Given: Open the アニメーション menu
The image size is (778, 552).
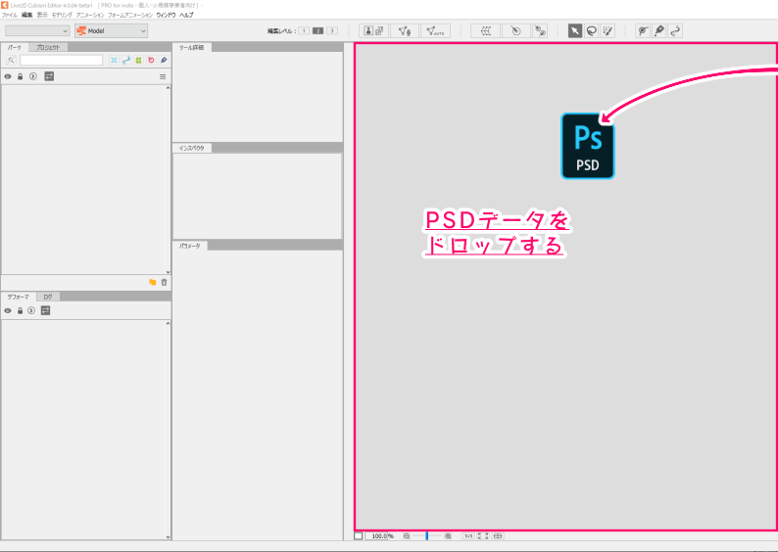Looking at the screenshot, I should pos(90,15).
